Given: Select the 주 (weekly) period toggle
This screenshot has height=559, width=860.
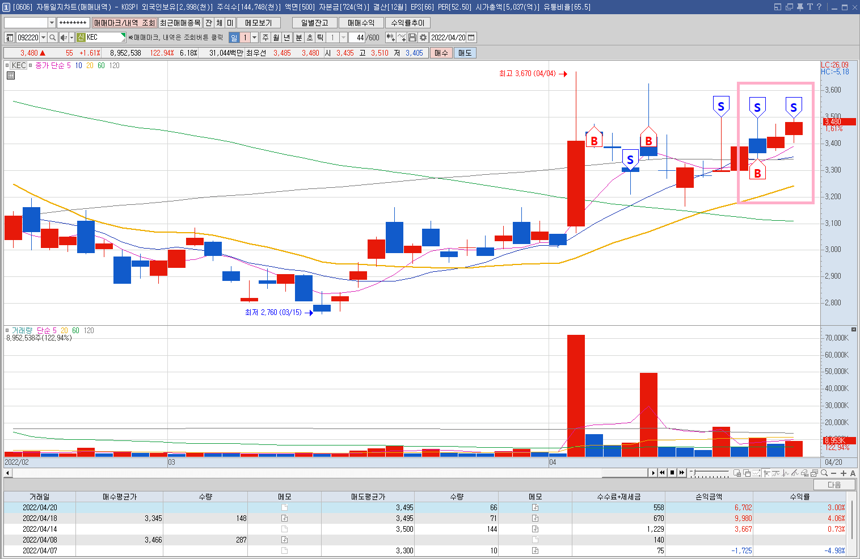Looking at the screenshot, I should pyautogui.click(x=265, y=37).
